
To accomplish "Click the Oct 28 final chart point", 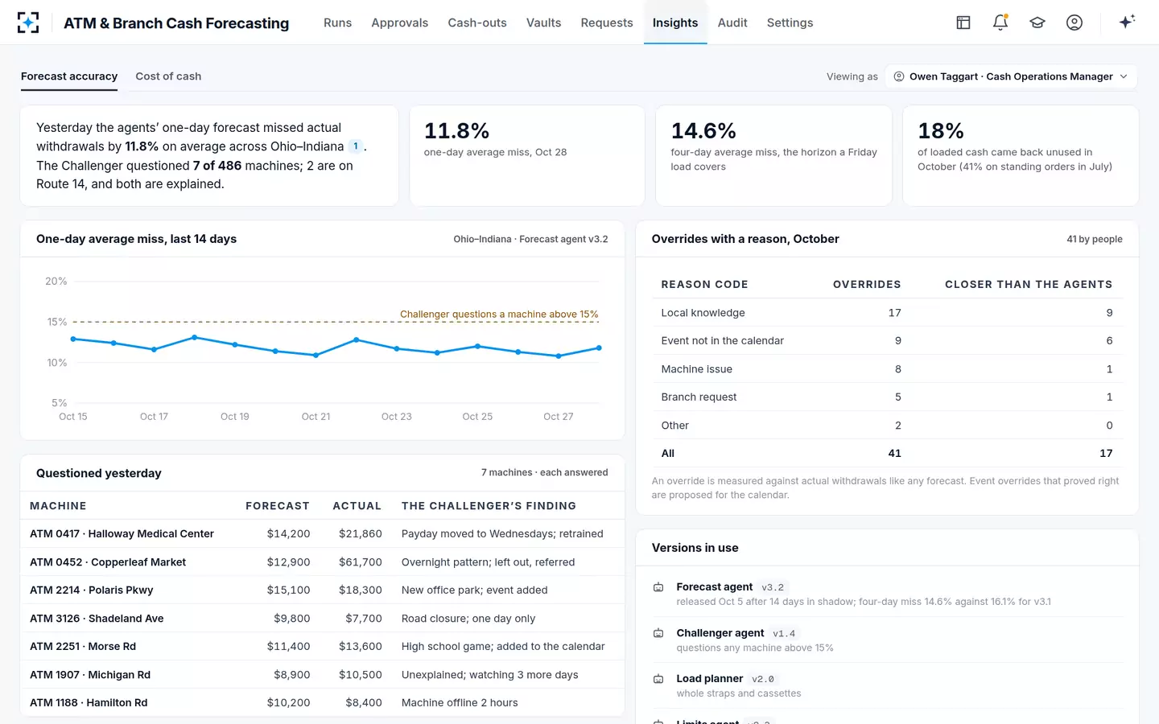I will click(x=599, y=348).
